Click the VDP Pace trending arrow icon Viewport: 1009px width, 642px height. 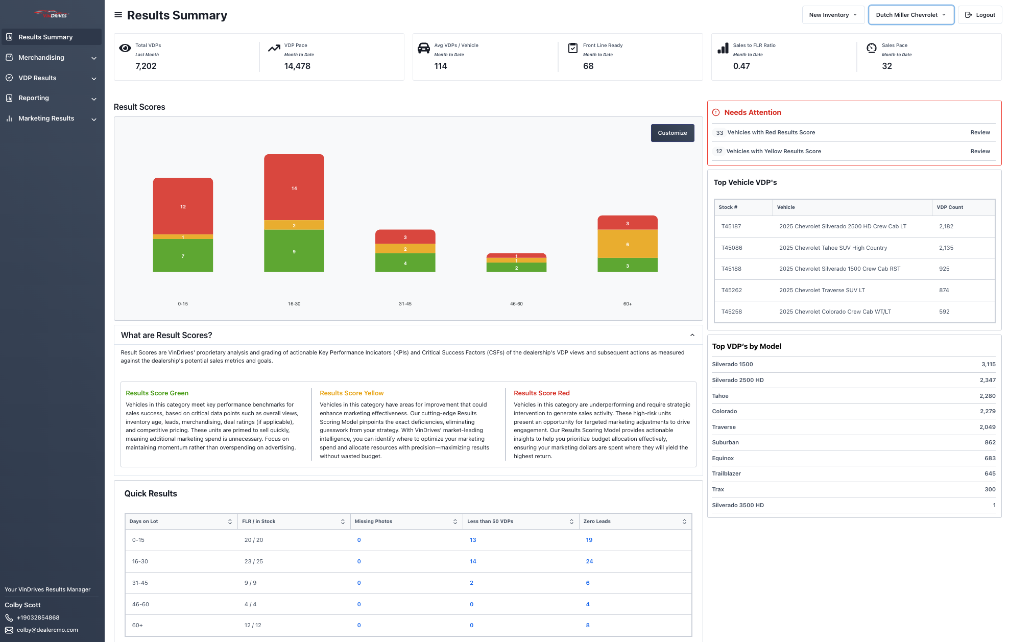[x=274, y=48]
